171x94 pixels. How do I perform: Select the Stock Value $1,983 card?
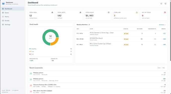coord(98,15)
